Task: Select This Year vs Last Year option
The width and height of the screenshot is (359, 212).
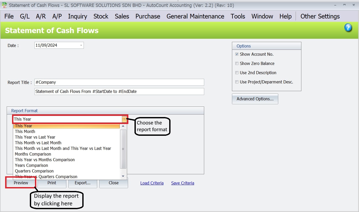Action: [35, 137]
